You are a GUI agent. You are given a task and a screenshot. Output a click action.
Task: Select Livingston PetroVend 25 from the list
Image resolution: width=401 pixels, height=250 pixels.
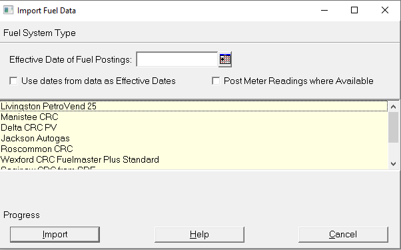(194, 106)
